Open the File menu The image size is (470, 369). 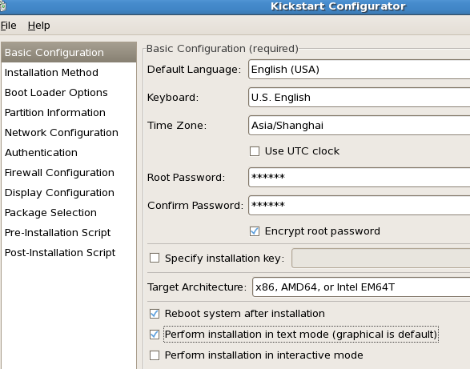click(x=8, y=26)
